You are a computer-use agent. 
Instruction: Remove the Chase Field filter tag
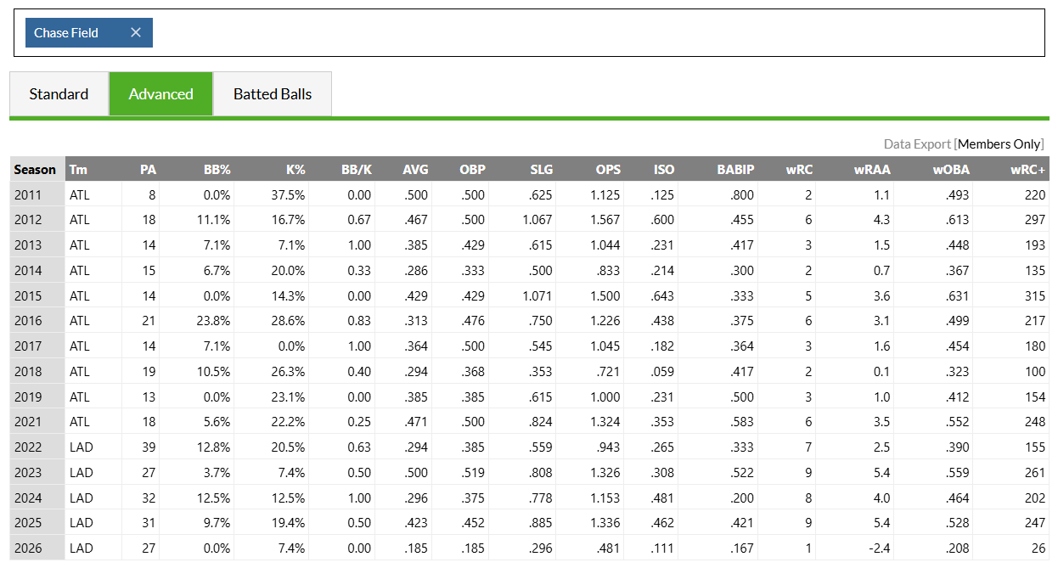tap(136, 33)
